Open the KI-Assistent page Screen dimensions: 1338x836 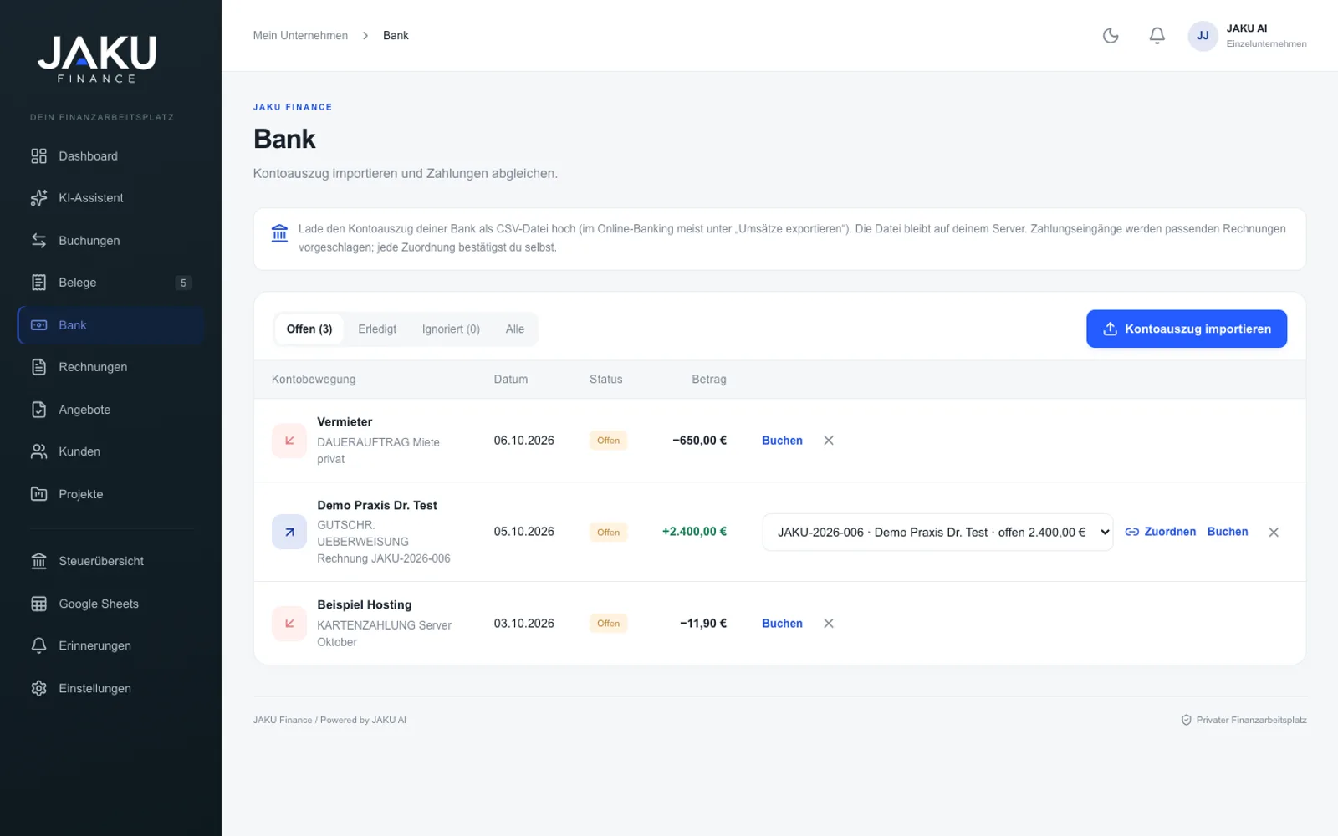(x=110, y=198)
